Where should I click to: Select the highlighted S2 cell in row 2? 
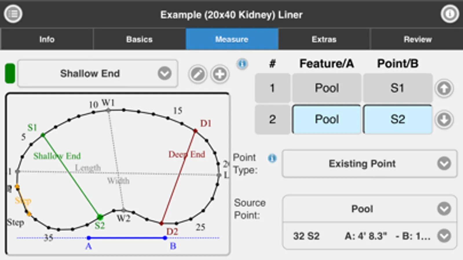pyautogui.click(x=398, y=119)
